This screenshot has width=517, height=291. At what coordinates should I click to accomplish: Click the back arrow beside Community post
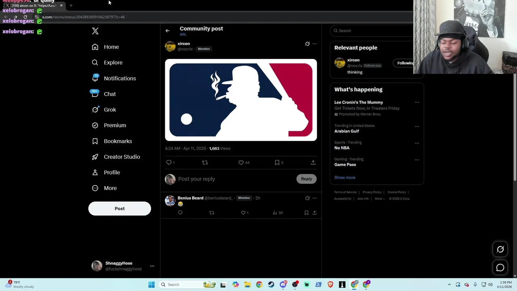click(168, 31)
